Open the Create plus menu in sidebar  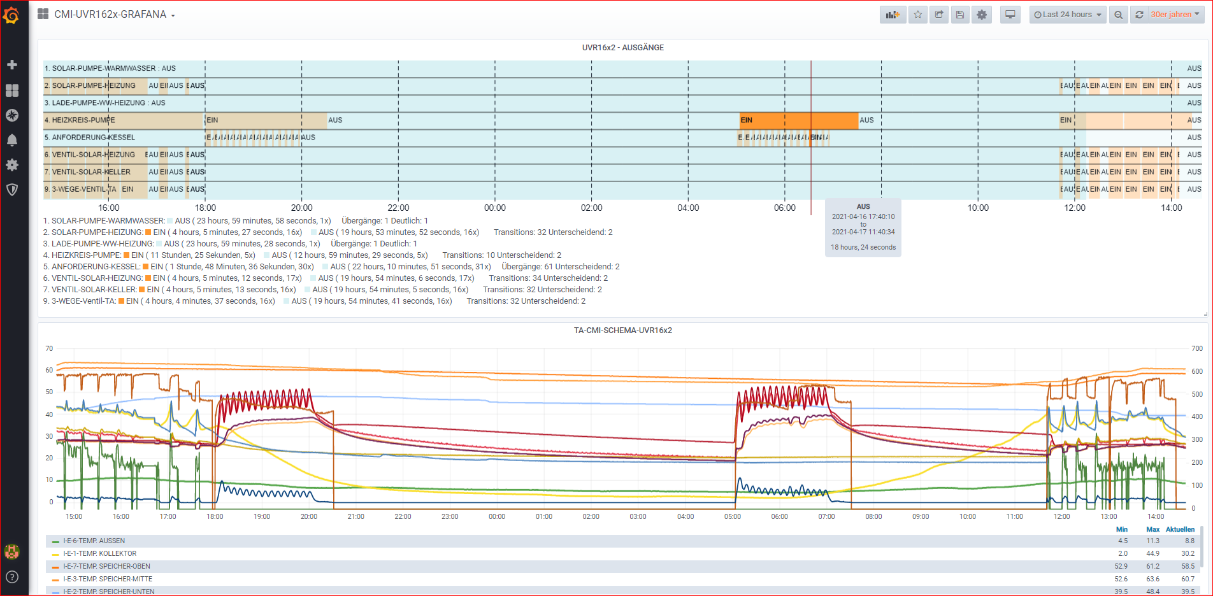(x=11, y=65)
